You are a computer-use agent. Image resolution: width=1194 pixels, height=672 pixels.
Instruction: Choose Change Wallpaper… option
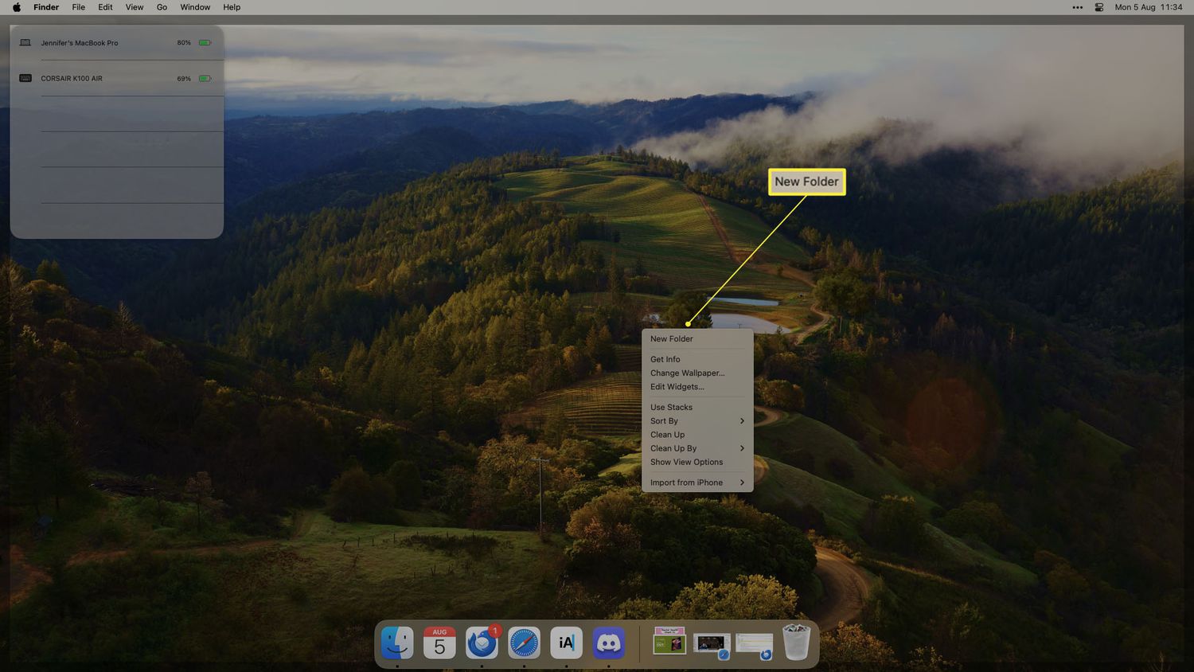point(687,373)
